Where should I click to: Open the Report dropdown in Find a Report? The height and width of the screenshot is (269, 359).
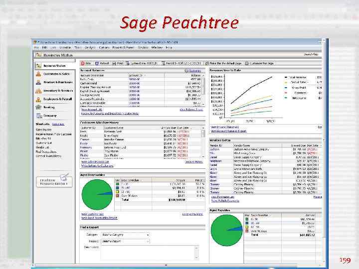click(x=126, y=241)
